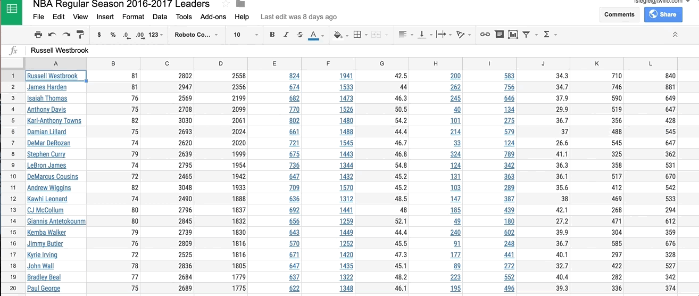This screenshot has width=699, height=296.
Task: Open the Add-ons menu
Action: [x=213, y=17]
